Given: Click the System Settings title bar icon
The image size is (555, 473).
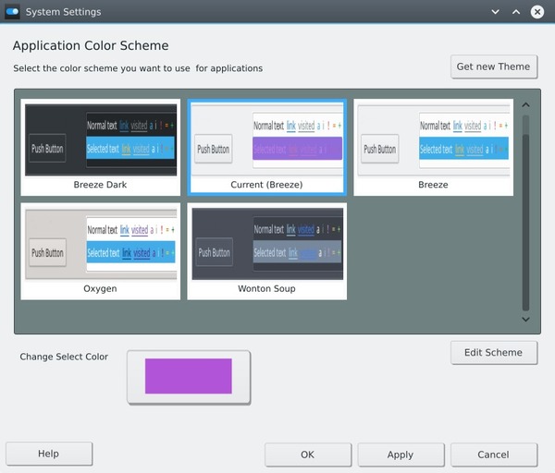Looking at the screenshot, I should [13, 12].
